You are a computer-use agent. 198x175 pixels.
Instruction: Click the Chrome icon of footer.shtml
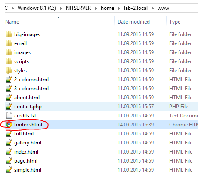9,125
